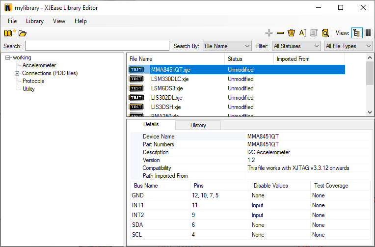Click in the Search text field
The image size is (375, 247).
[97, 46]
